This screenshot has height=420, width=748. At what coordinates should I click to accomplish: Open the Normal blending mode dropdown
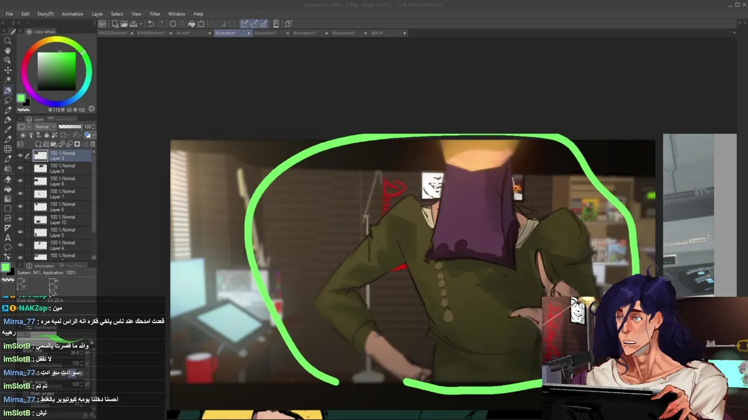(x=44, y=127)
